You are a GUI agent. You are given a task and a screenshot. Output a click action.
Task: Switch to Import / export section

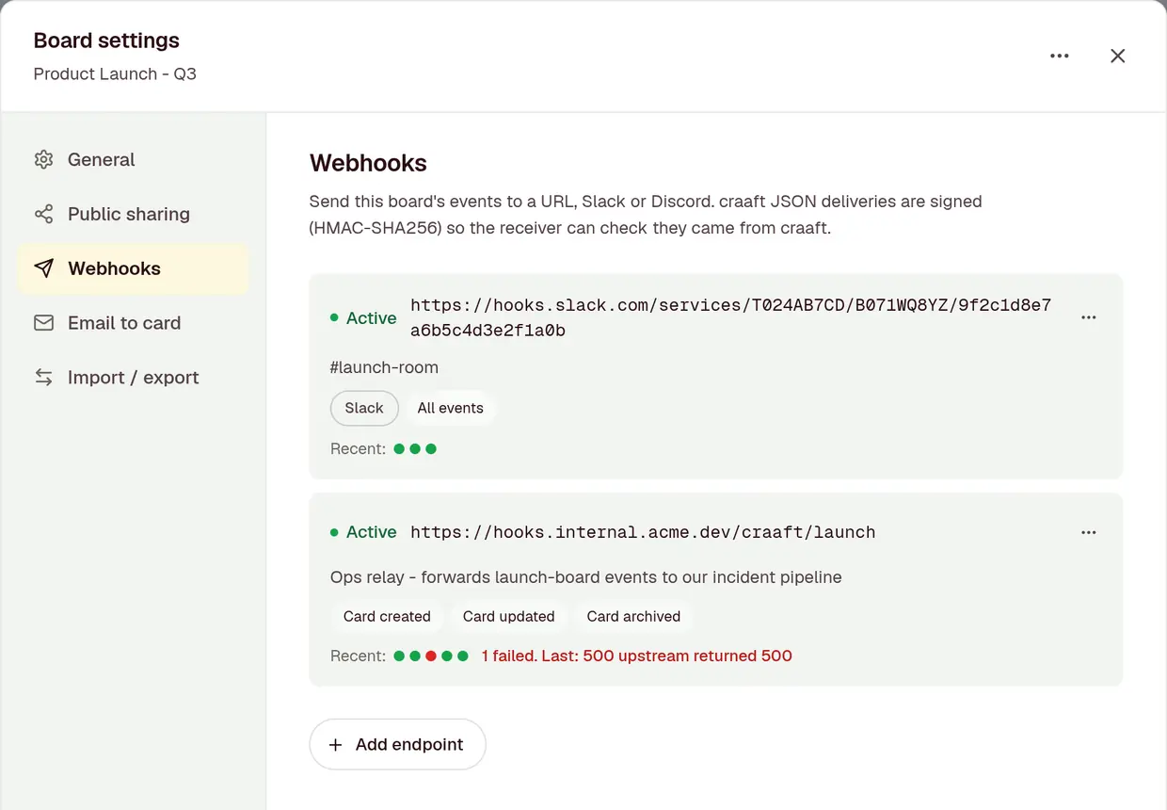pyautogui.click(x=133, y=378)
